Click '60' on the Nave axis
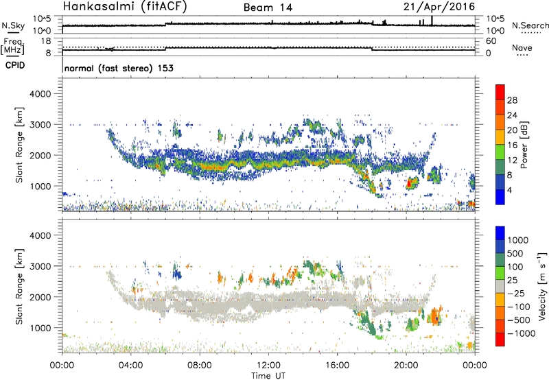549x380 pixels. [x=491, y=41]
